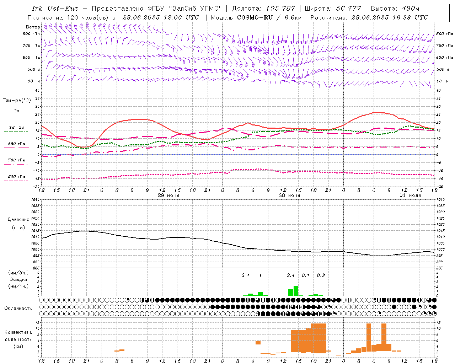Click the tallest green precipitation bar

tap(296, 291)
